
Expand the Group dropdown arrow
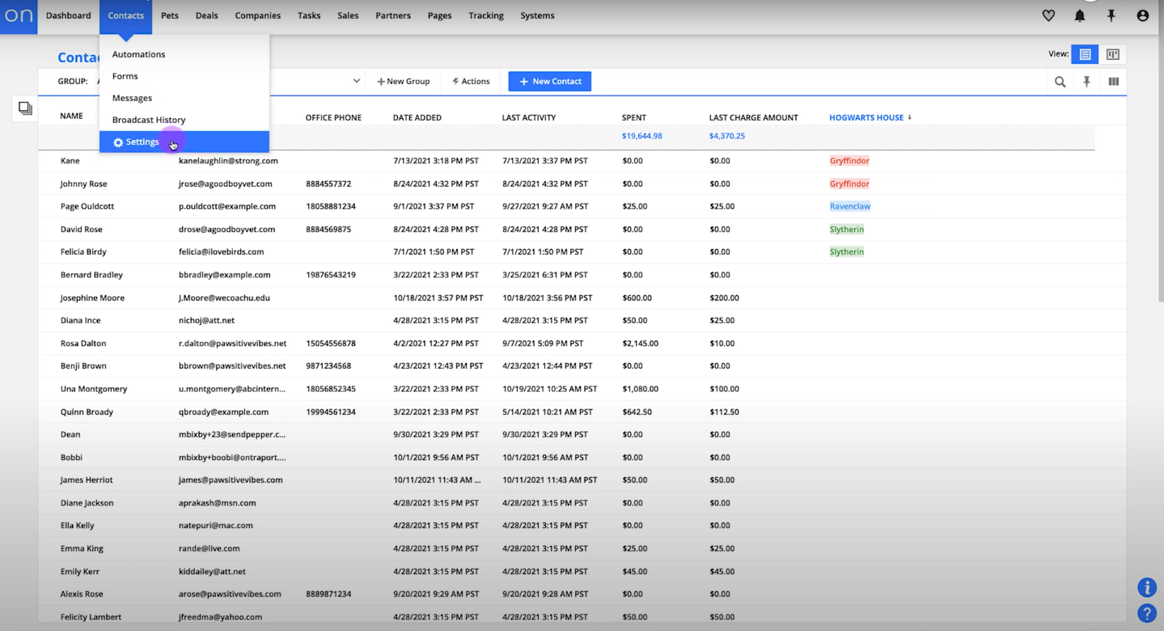pyautogui.click(x=356, y=81)
